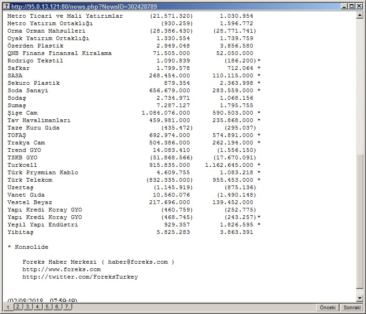Viewport: 366px width, 314px height.
Task: Select the Sodaş company name
Action: click(17, 98)
